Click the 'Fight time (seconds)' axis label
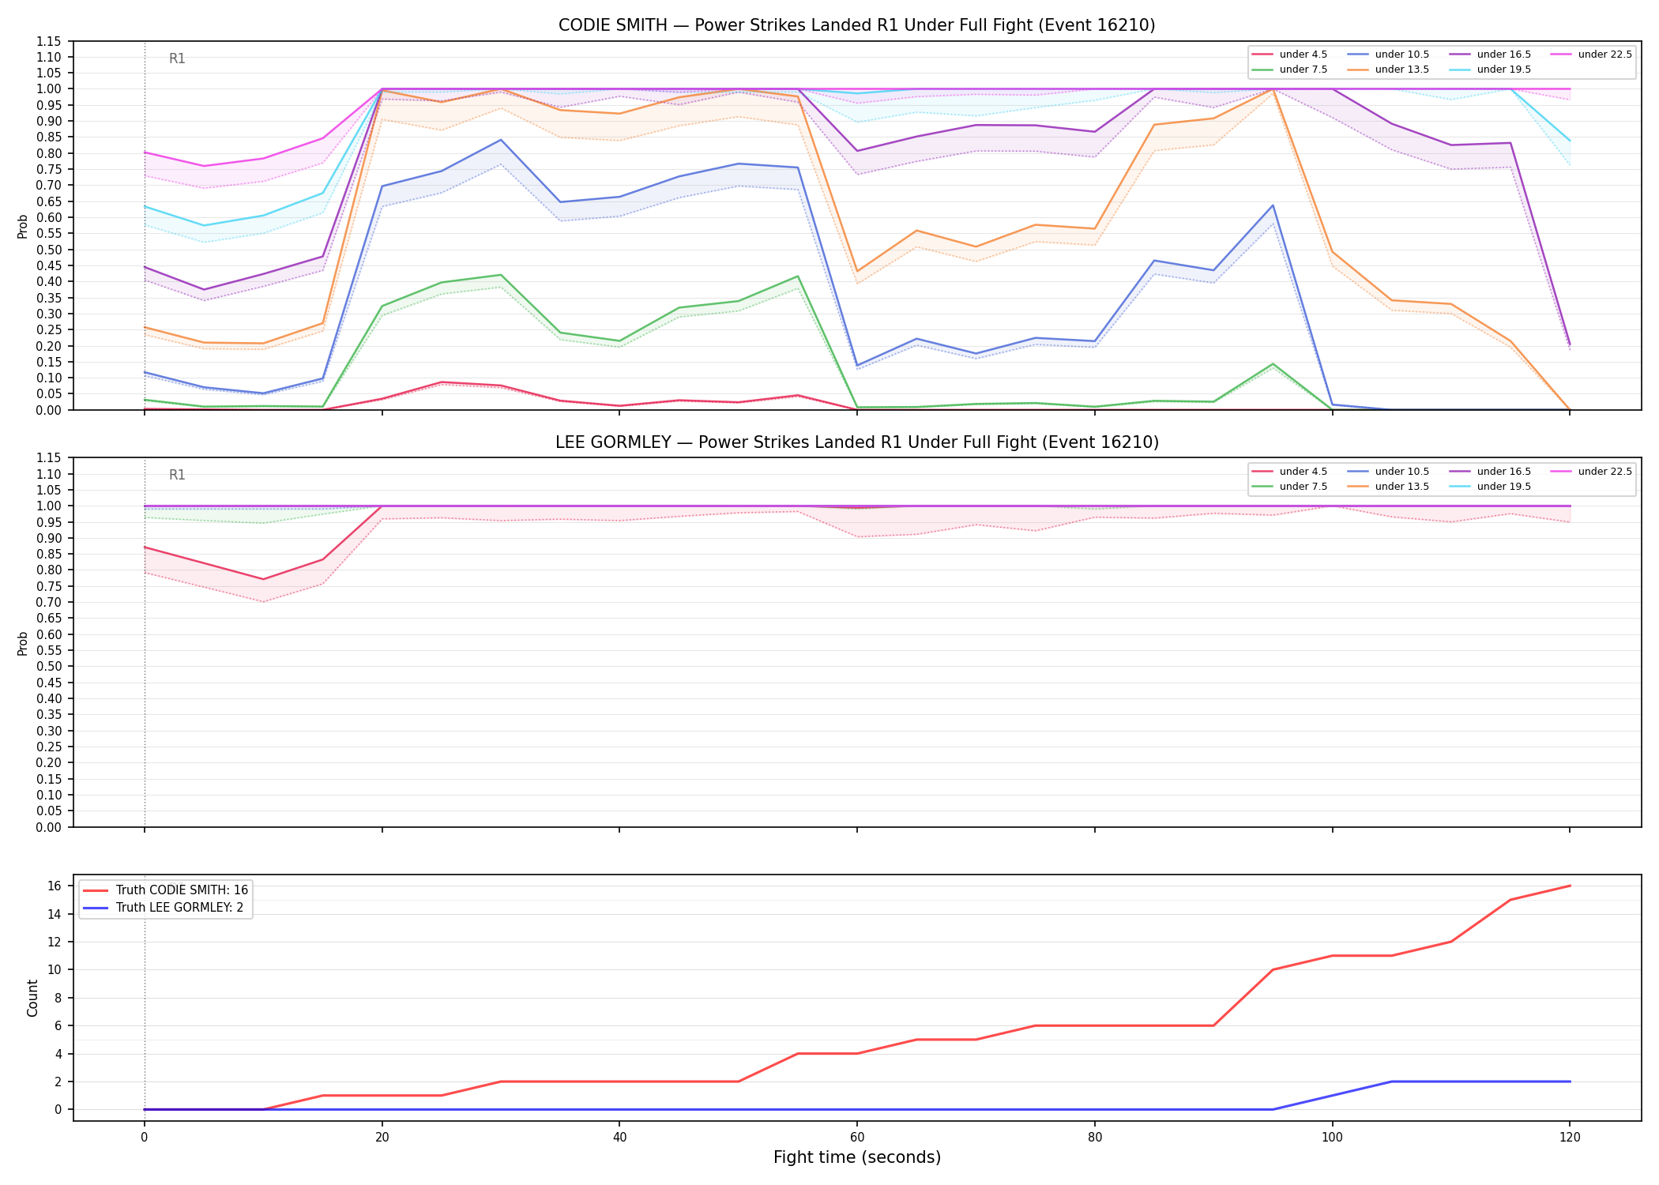This screenshot has width=1659, height=1185. 857,1157
